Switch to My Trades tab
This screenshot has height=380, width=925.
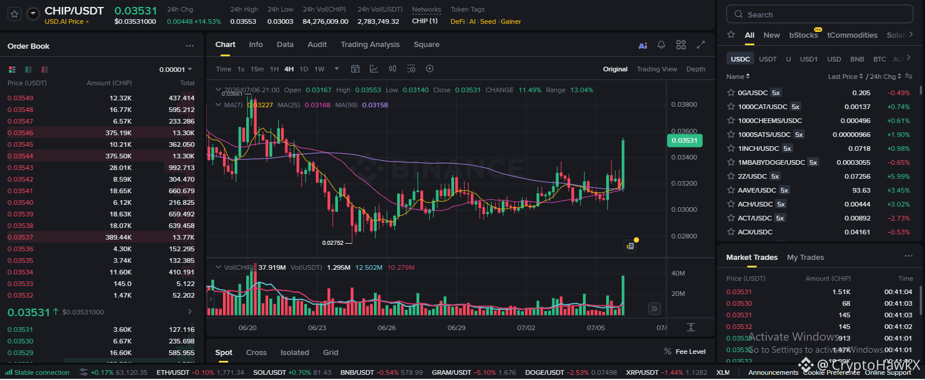click(805, 258)
